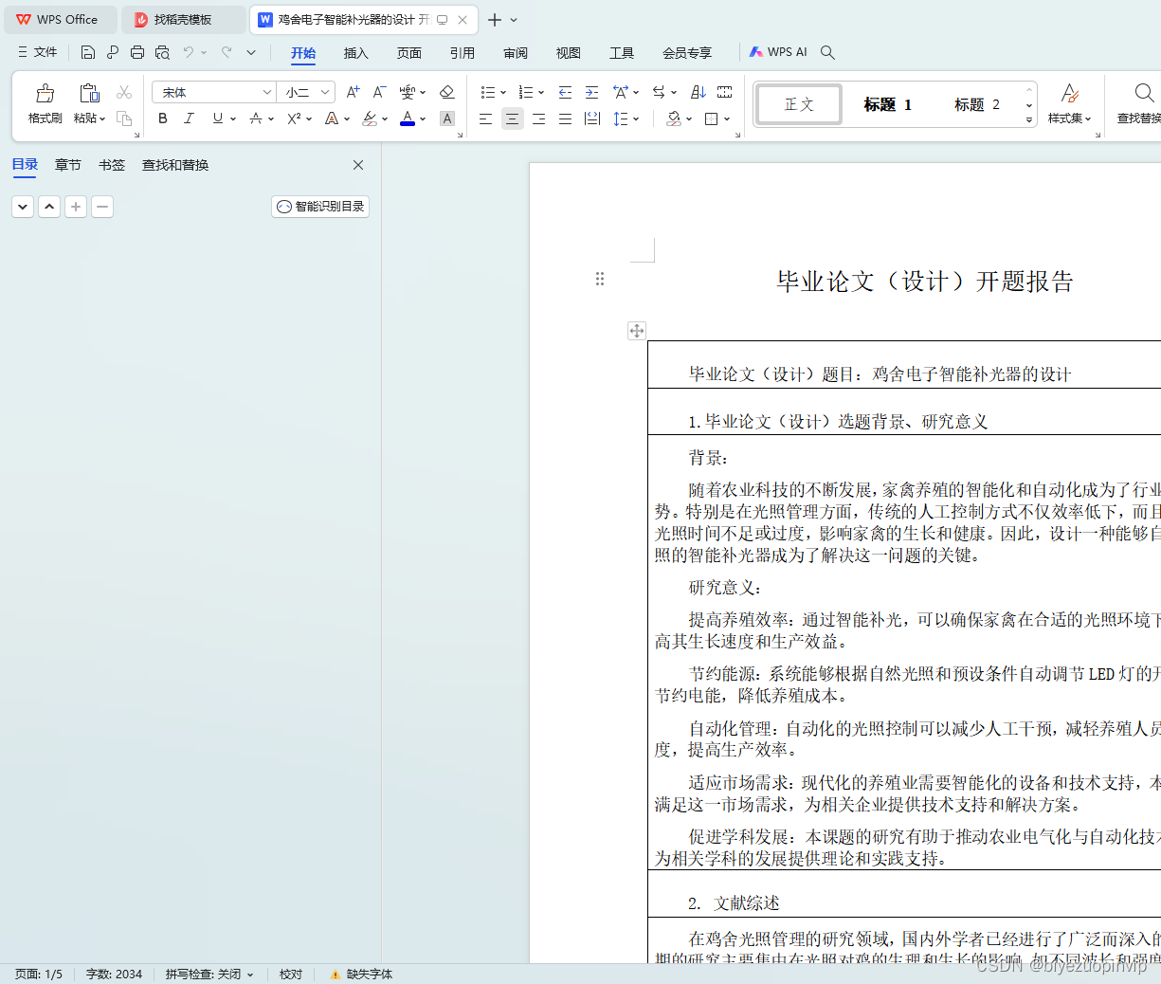This screenshot has height=984, width=1161.
Task: Click the Find and Replace (查找替换) magnifier icon
Action: [1144, 93]
